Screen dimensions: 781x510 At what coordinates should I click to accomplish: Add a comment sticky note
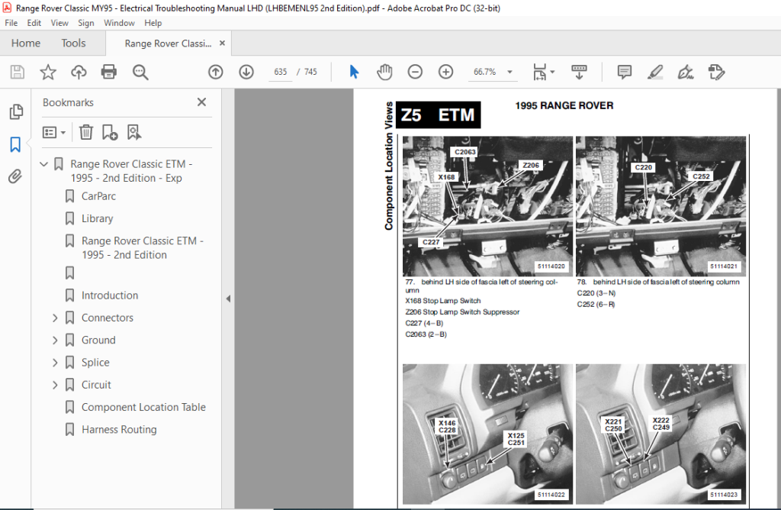624,72
